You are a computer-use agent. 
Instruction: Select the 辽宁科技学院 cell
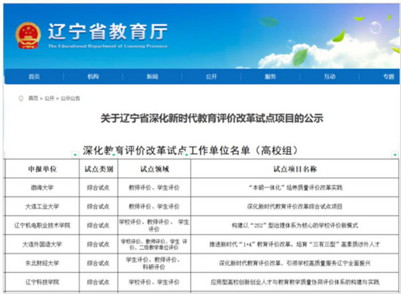click(x=42, y=282)
